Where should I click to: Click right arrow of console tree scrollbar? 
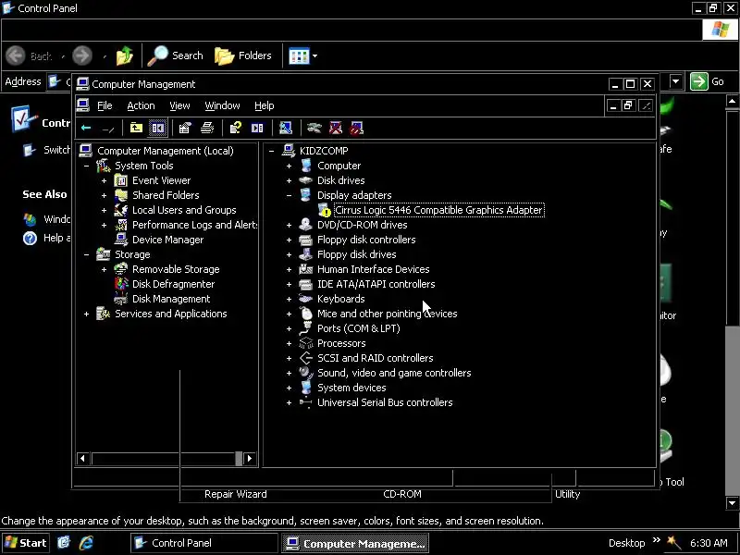pyautogui.click(x=250, y=458)
